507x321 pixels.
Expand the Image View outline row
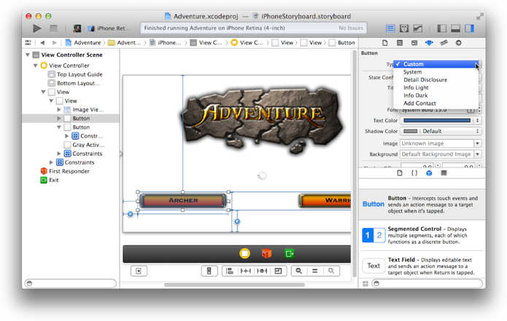coord(59,110)
